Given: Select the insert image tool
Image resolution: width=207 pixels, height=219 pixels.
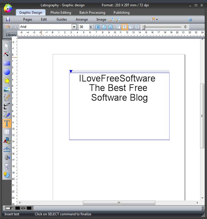Looking at the screenshot, I should (x=7, y=89).
